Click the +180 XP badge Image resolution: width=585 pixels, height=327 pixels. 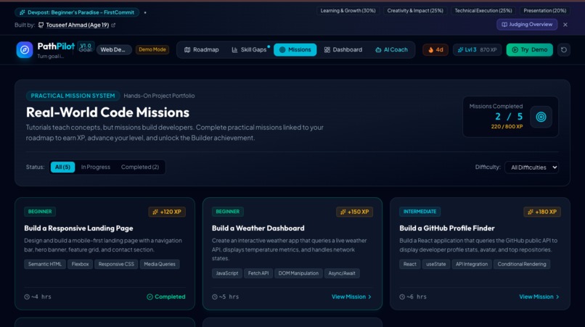click(542, 212)
